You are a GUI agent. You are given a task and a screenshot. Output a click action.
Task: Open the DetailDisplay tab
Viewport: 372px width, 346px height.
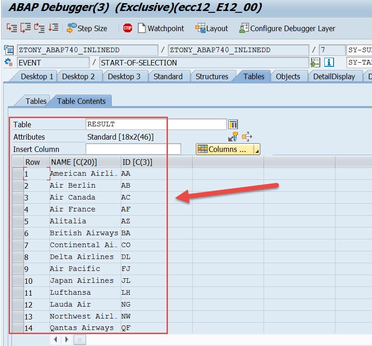[x=334, y=76]
